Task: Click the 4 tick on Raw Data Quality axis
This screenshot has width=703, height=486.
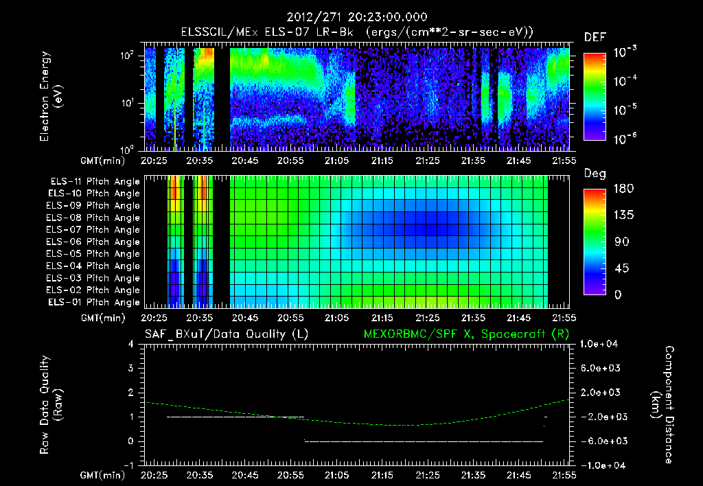Action: tap(130, 345)
